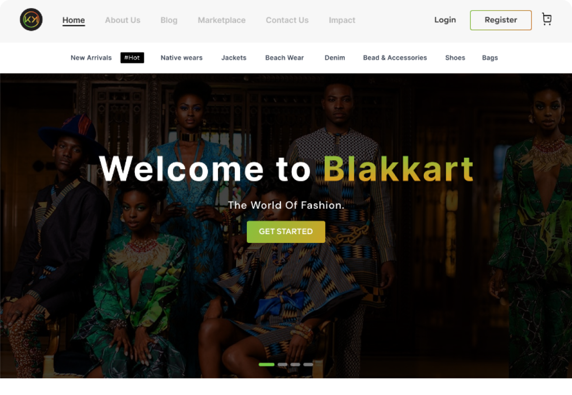Select the #Hot badge tag
572x395 pixels.
[132, 58]
